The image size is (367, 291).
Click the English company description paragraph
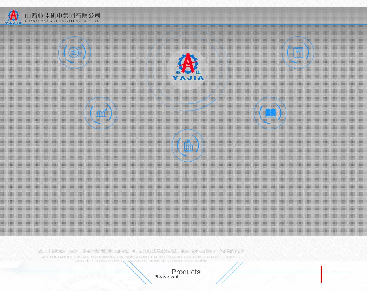coord(141,259)
